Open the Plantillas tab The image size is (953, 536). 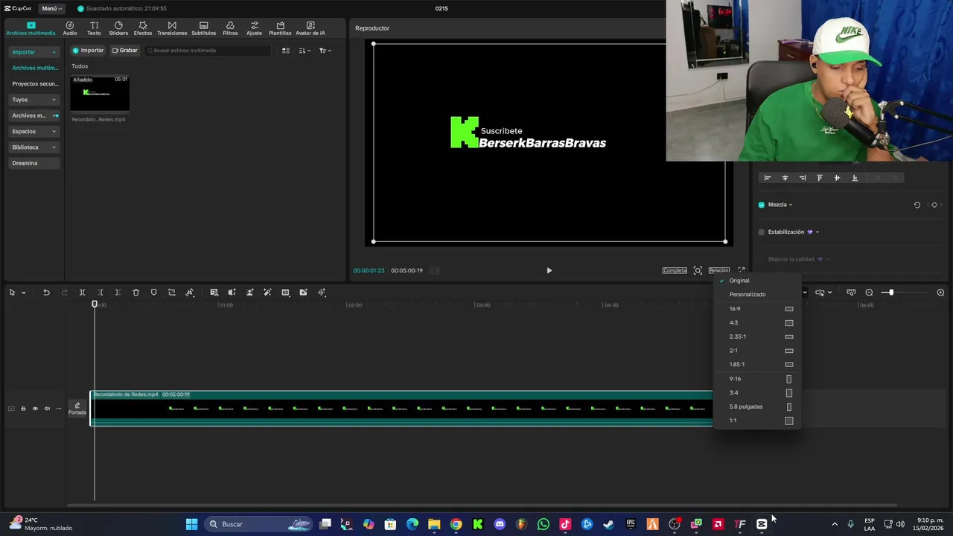[x=280, y=28]
